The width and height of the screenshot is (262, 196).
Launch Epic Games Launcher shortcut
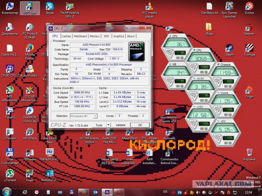click(229, 10)
